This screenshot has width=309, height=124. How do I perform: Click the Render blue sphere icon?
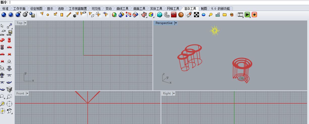pos(4,15)
